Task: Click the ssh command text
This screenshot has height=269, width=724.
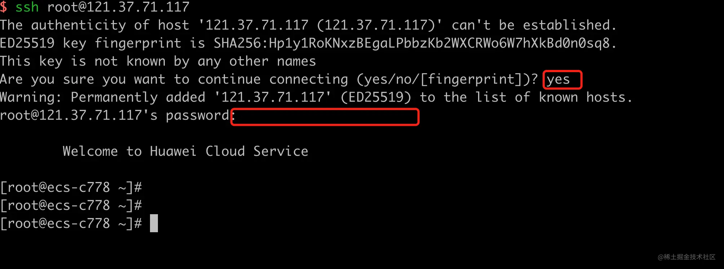Action: [27, 7]
